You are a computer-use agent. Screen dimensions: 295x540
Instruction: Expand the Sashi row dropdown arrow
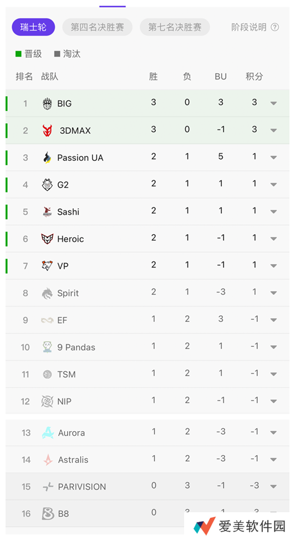tap(274, 212)
